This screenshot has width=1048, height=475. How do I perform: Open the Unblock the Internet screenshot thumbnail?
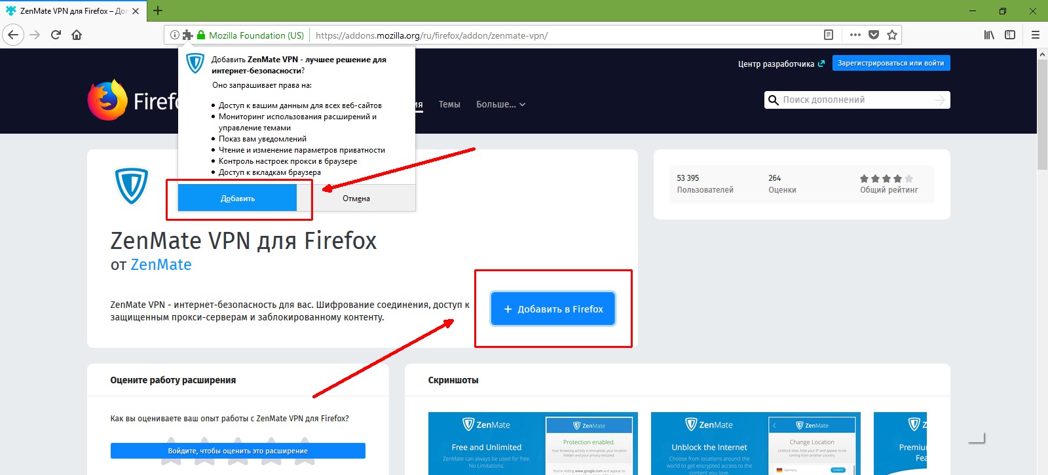pos(756,444)
